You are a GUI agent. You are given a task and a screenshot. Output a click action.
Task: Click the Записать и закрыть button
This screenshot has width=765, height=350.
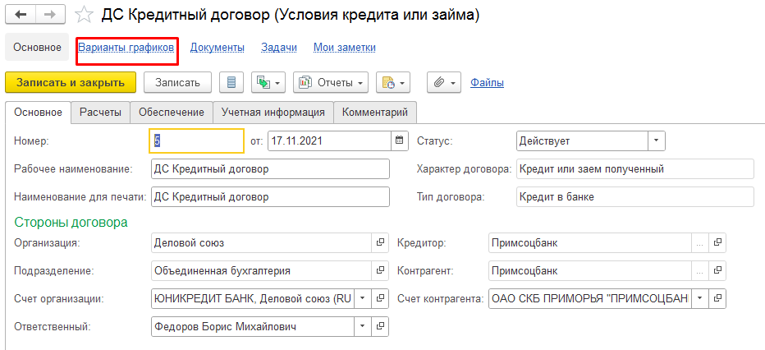point(71,82)
